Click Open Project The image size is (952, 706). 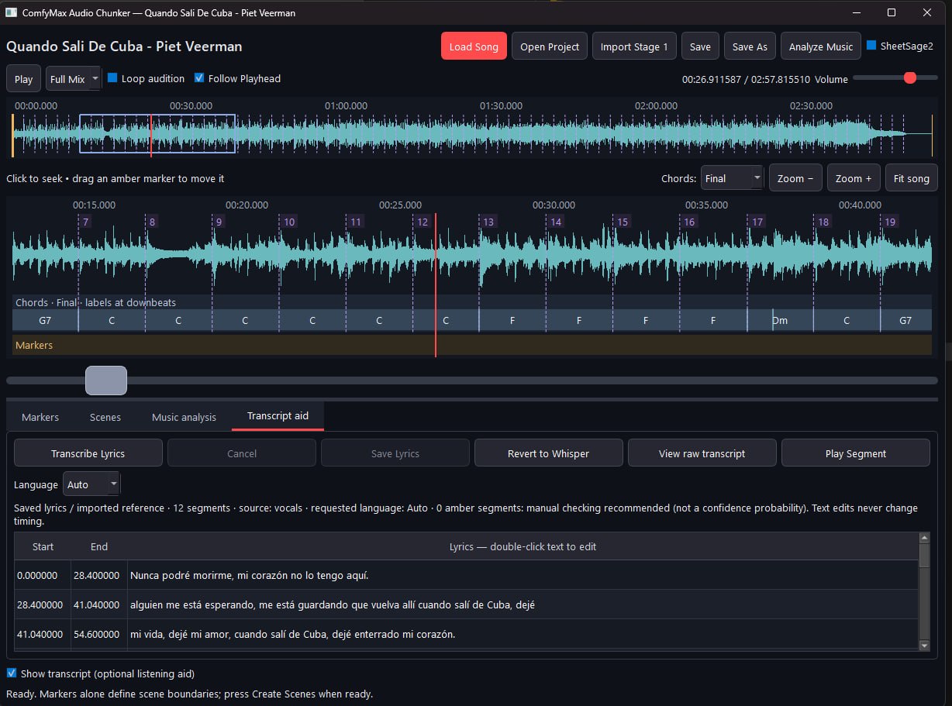[x=550, y=46]
